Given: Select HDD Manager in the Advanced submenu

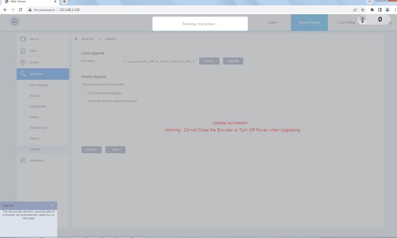Looking at the screenshot, I should click(39, 85).
